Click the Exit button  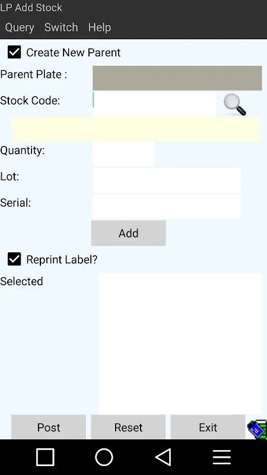208,427
